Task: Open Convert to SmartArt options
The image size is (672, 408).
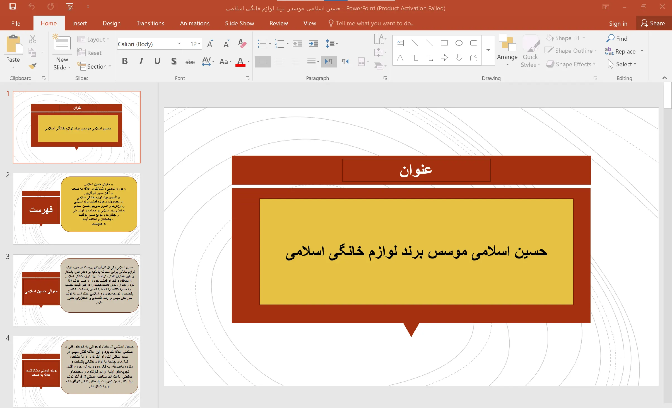Action: tap(380, 66)
